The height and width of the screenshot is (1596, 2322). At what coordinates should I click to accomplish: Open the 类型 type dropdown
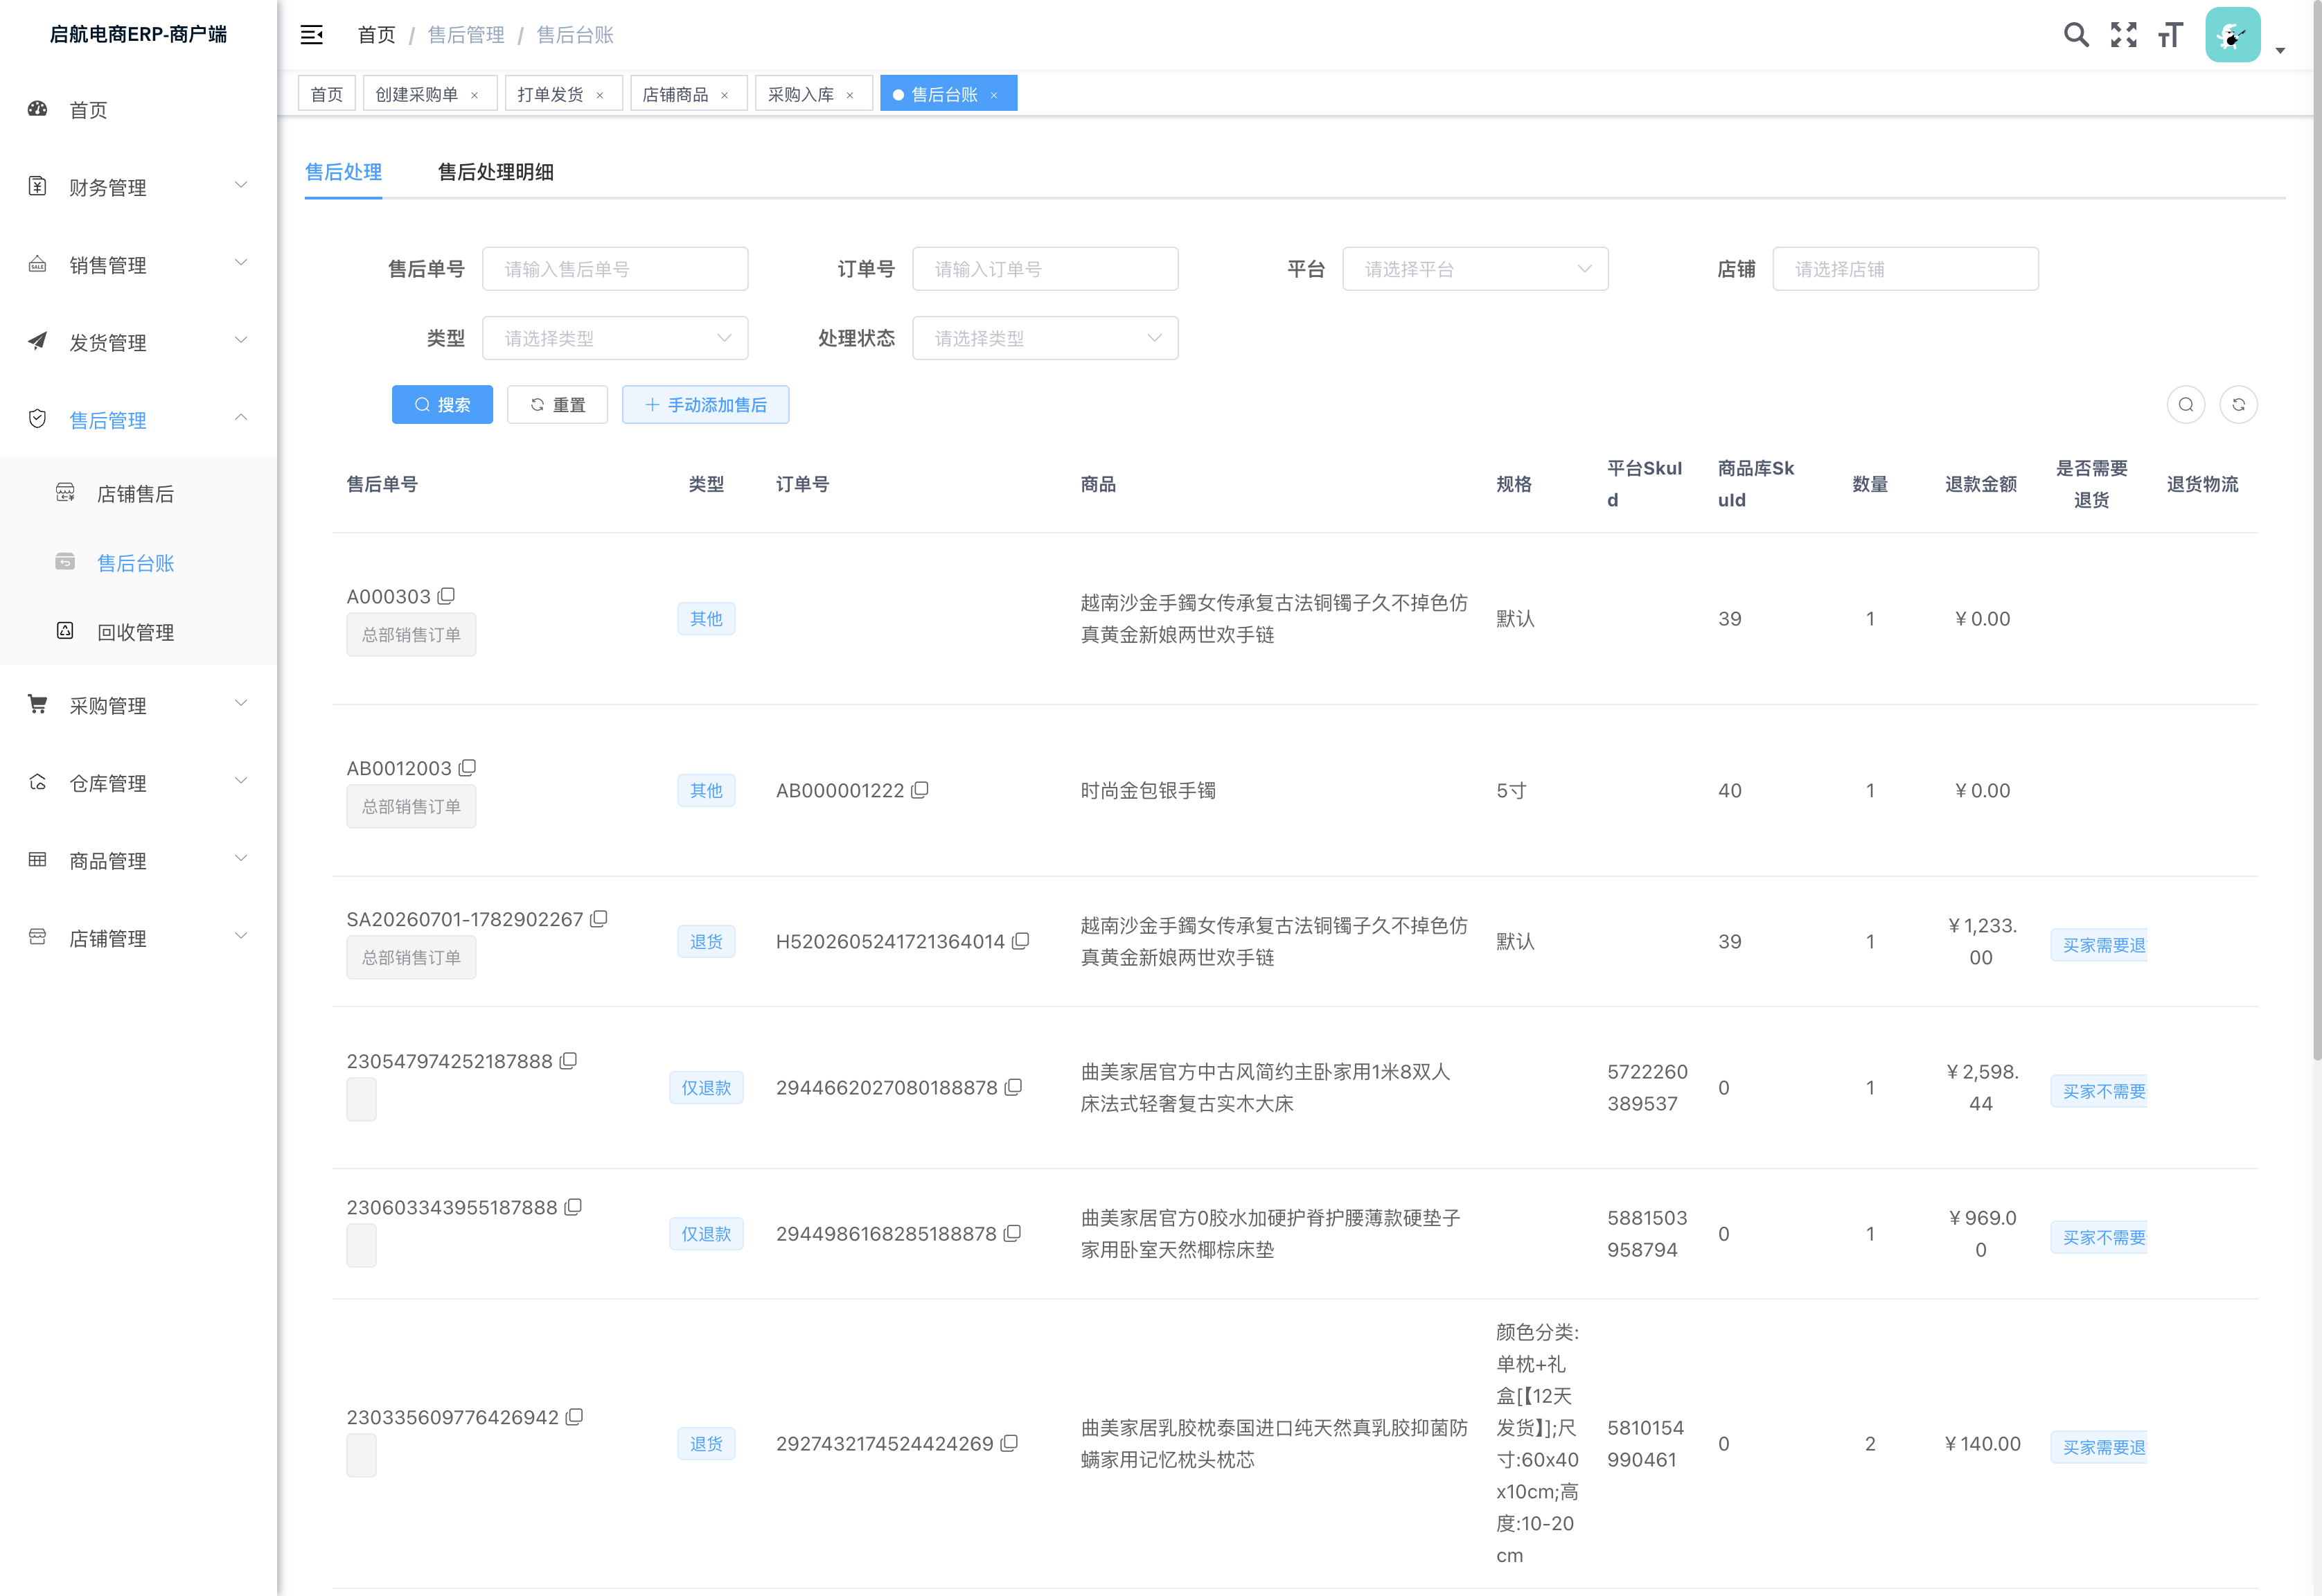[x=615, y=338]
